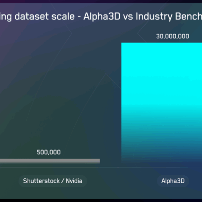
Task: Click the word "Nvidia" in axis label
Action: click(74, 181)
